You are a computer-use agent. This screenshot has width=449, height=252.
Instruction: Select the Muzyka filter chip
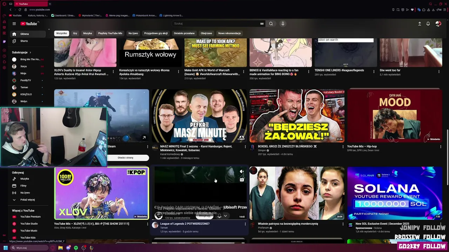[87, 33]
